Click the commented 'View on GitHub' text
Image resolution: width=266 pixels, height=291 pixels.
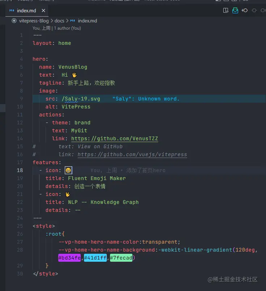(x=100, y=147)
